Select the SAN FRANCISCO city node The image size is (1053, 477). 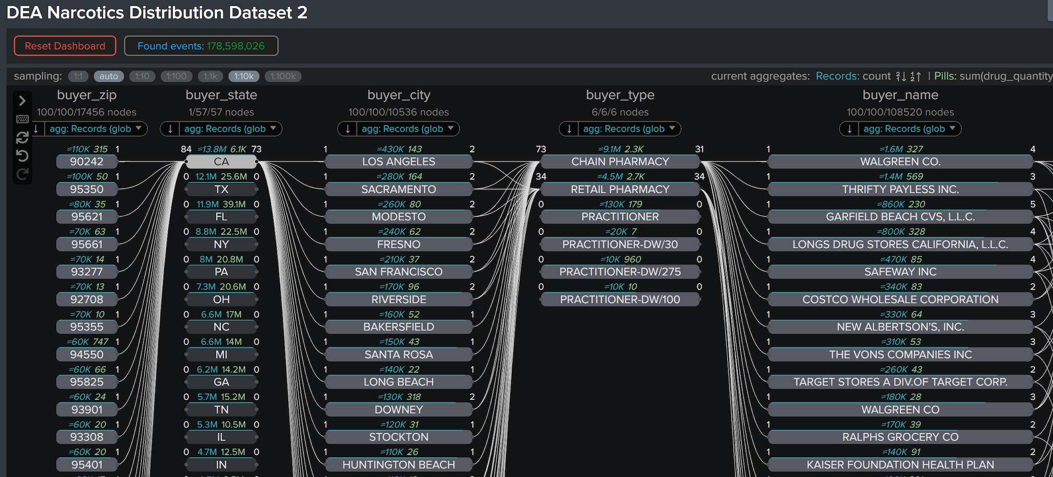399,272
